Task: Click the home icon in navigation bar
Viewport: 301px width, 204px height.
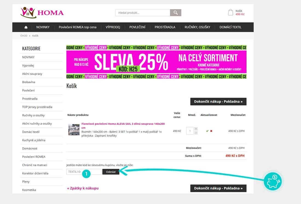Action: (x=26, y=27)
